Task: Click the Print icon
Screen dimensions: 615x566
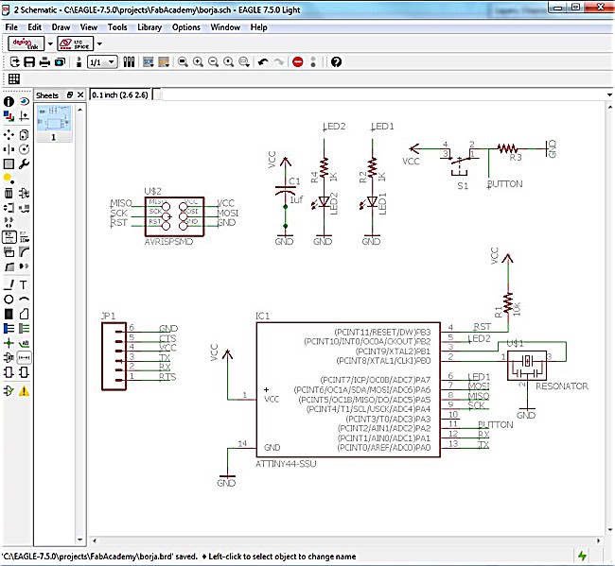Action: point(44,61)
